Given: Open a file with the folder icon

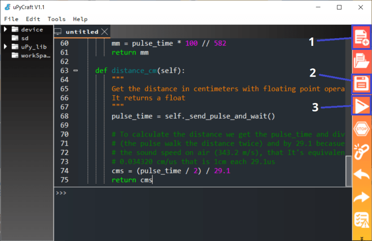Looking at the screenshot, I should coord(361,61).
